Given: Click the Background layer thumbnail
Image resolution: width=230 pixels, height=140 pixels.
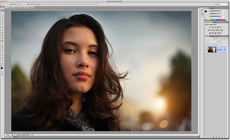Looking at the screenshot, I should 212,50.
